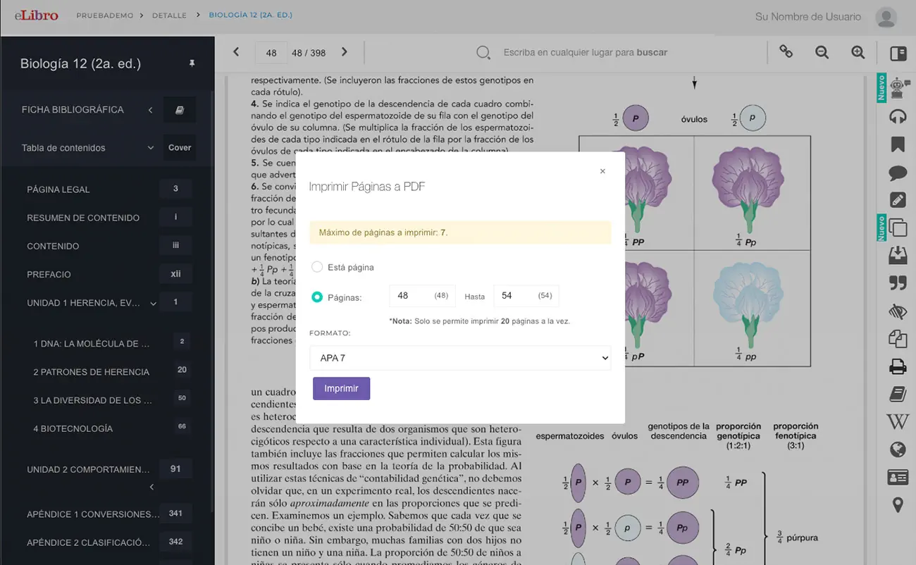The height and width of the screenshot is (565, 916).
Task: Zoom in with the magnifier plus icon
Action: [x=858, y=52]
